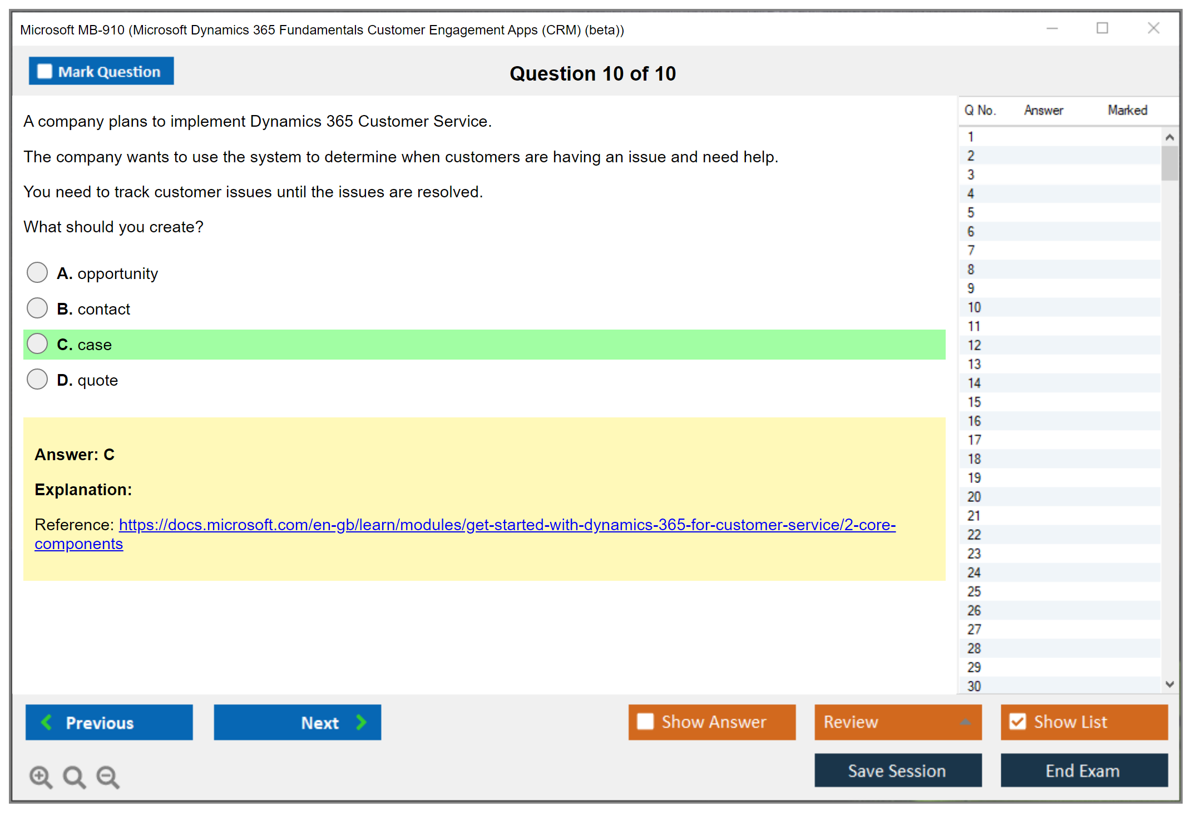The width and height of the screenshot is (1196, 817).
Task: Toggle the Show Answer checkbox
Action: point(645,721)
